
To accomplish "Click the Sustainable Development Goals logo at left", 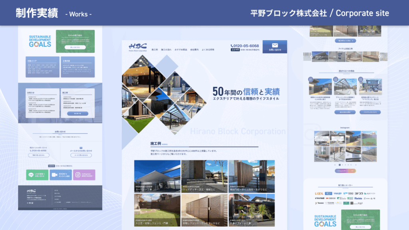I will click(x=40, y=41).
